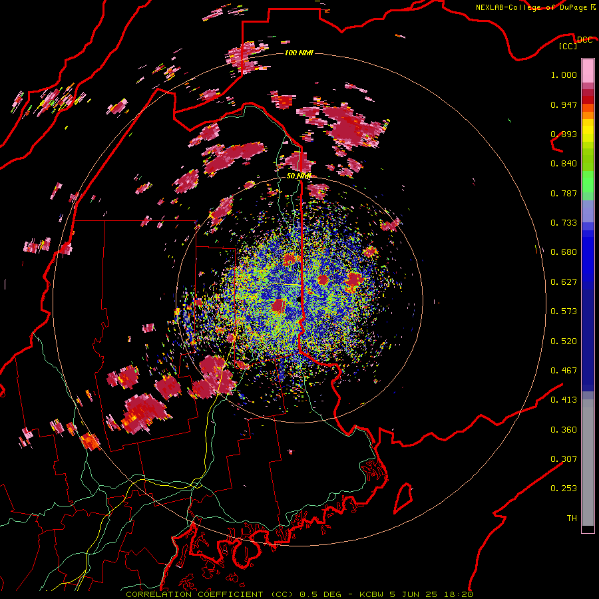Select the 0.733 scale value
This screenshot has height=599, width=599.
coord(564,223)
